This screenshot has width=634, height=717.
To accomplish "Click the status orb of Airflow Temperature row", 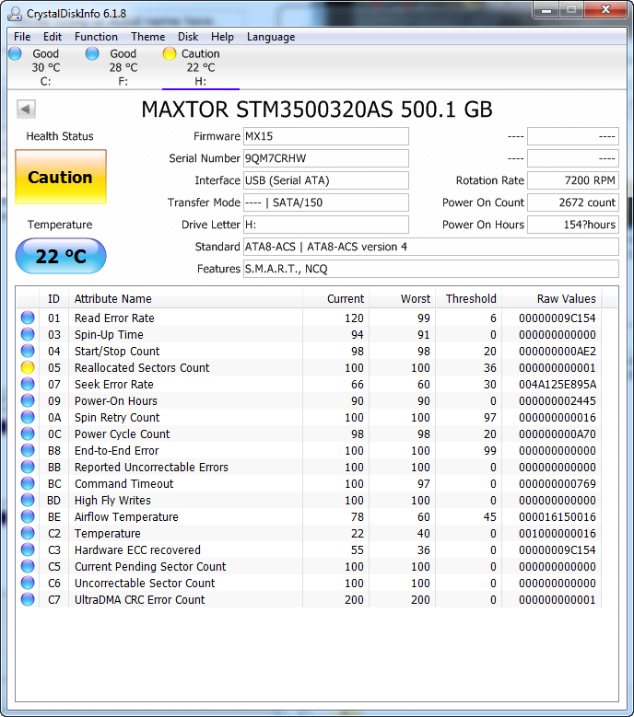I will pos(28,516).
